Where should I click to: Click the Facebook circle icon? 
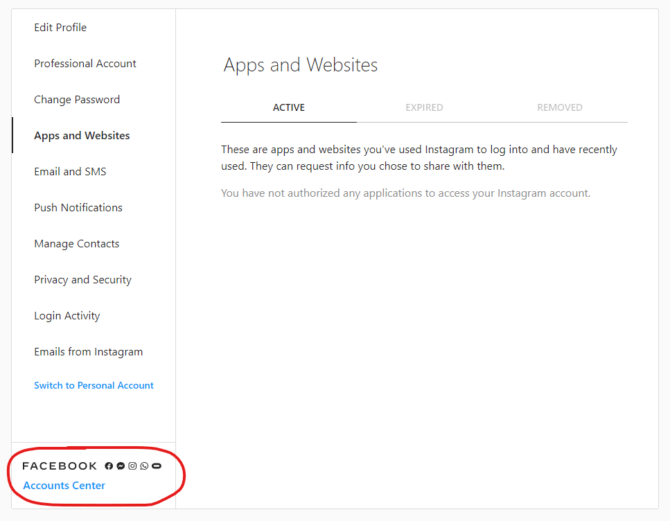pos(109,466)
